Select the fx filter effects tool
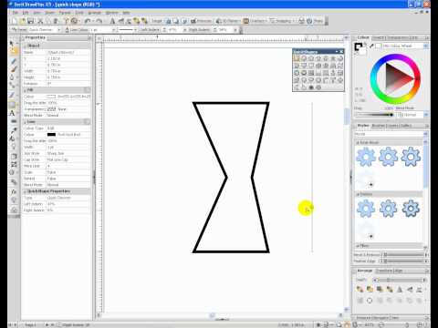This screenshot has height=328, width=438. coord(14,192)
